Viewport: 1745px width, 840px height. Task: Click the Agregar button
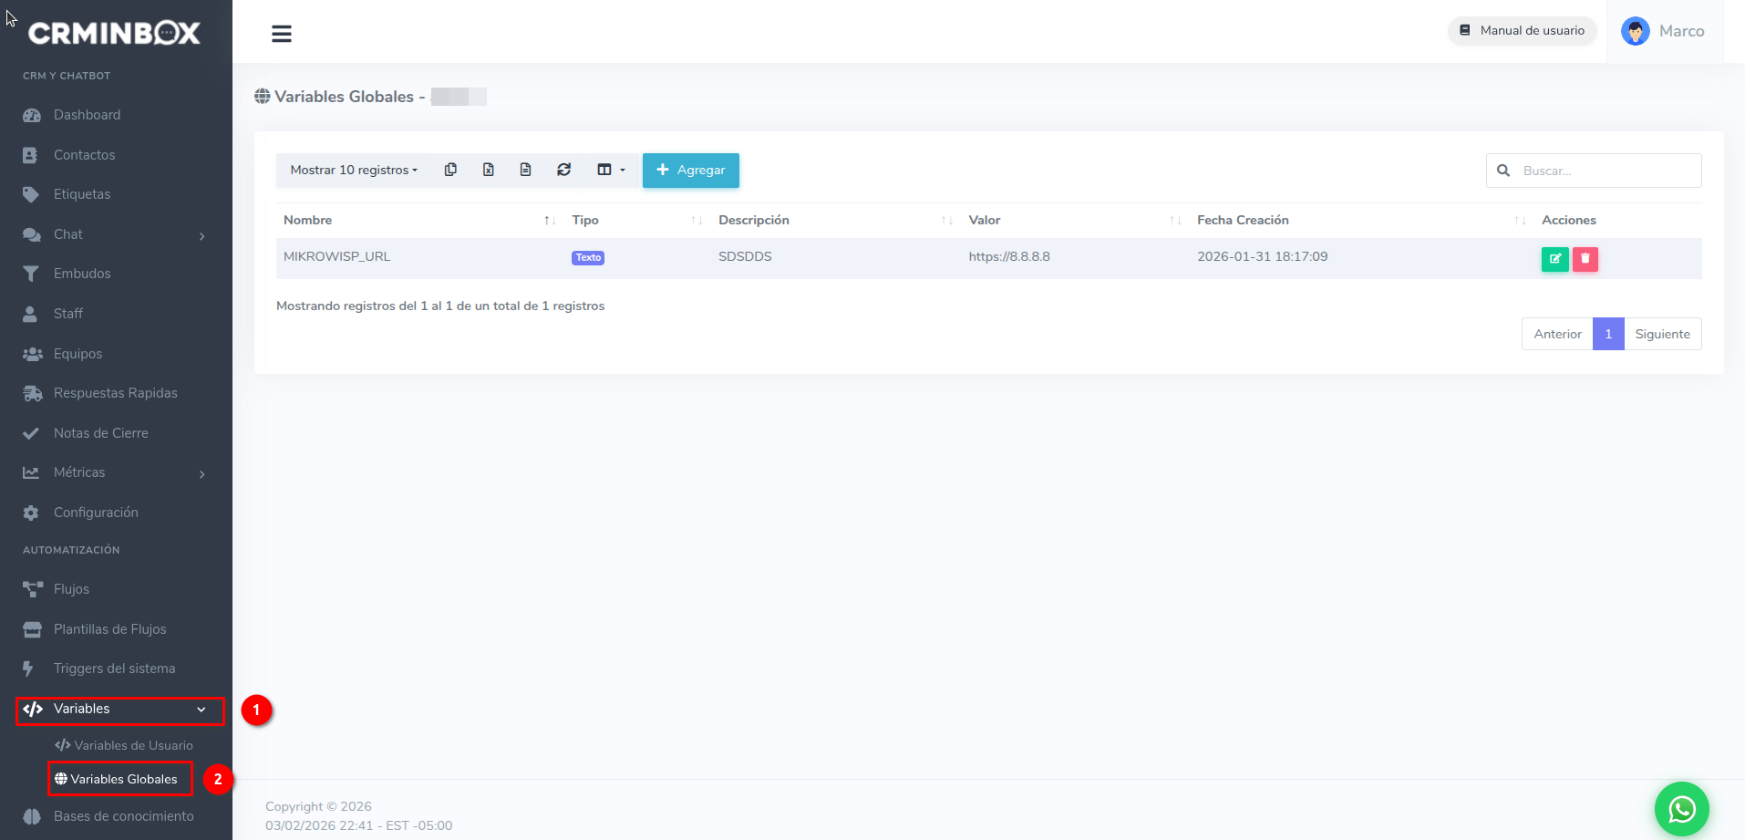(690, 171)
